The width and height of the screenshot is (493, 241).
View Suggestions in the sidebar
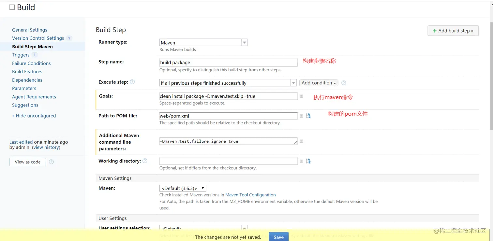pyautogui.click(x=25, y=105)
